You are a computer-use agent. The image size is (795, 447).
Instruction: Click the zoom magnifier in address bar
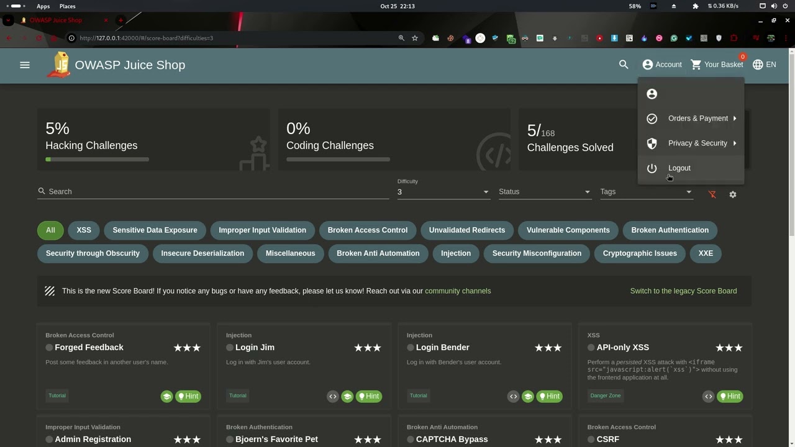(401, 38)
